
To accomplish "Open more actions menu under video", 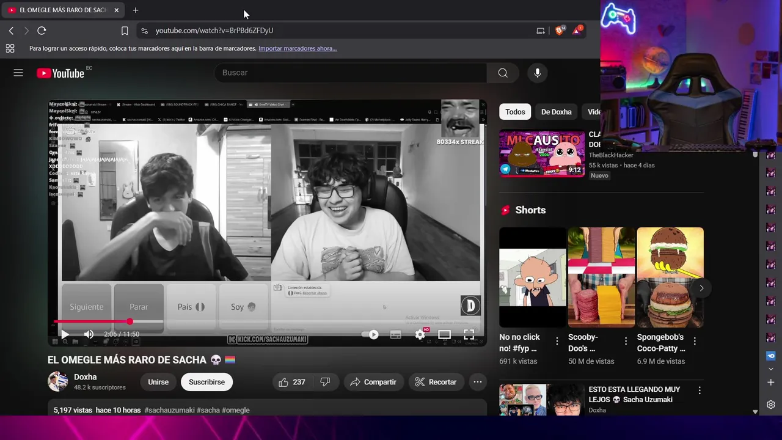I will (x=478, y=382).
